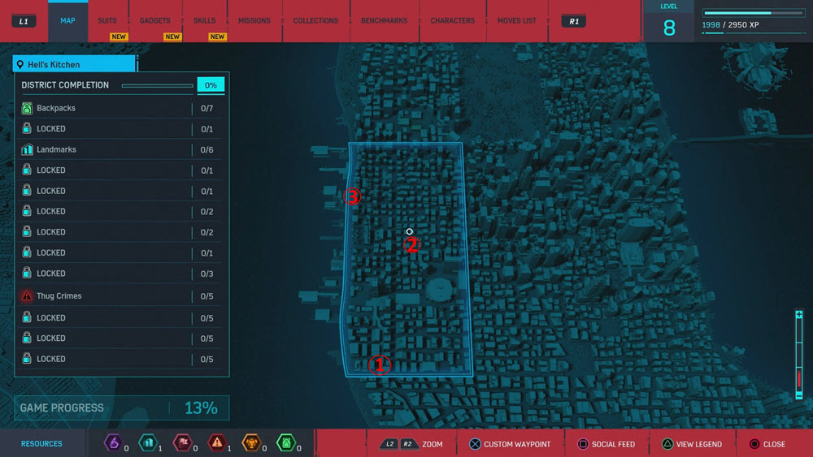
Task: Click the L2 zoom button icon
Action: click(x=390, y=444)
